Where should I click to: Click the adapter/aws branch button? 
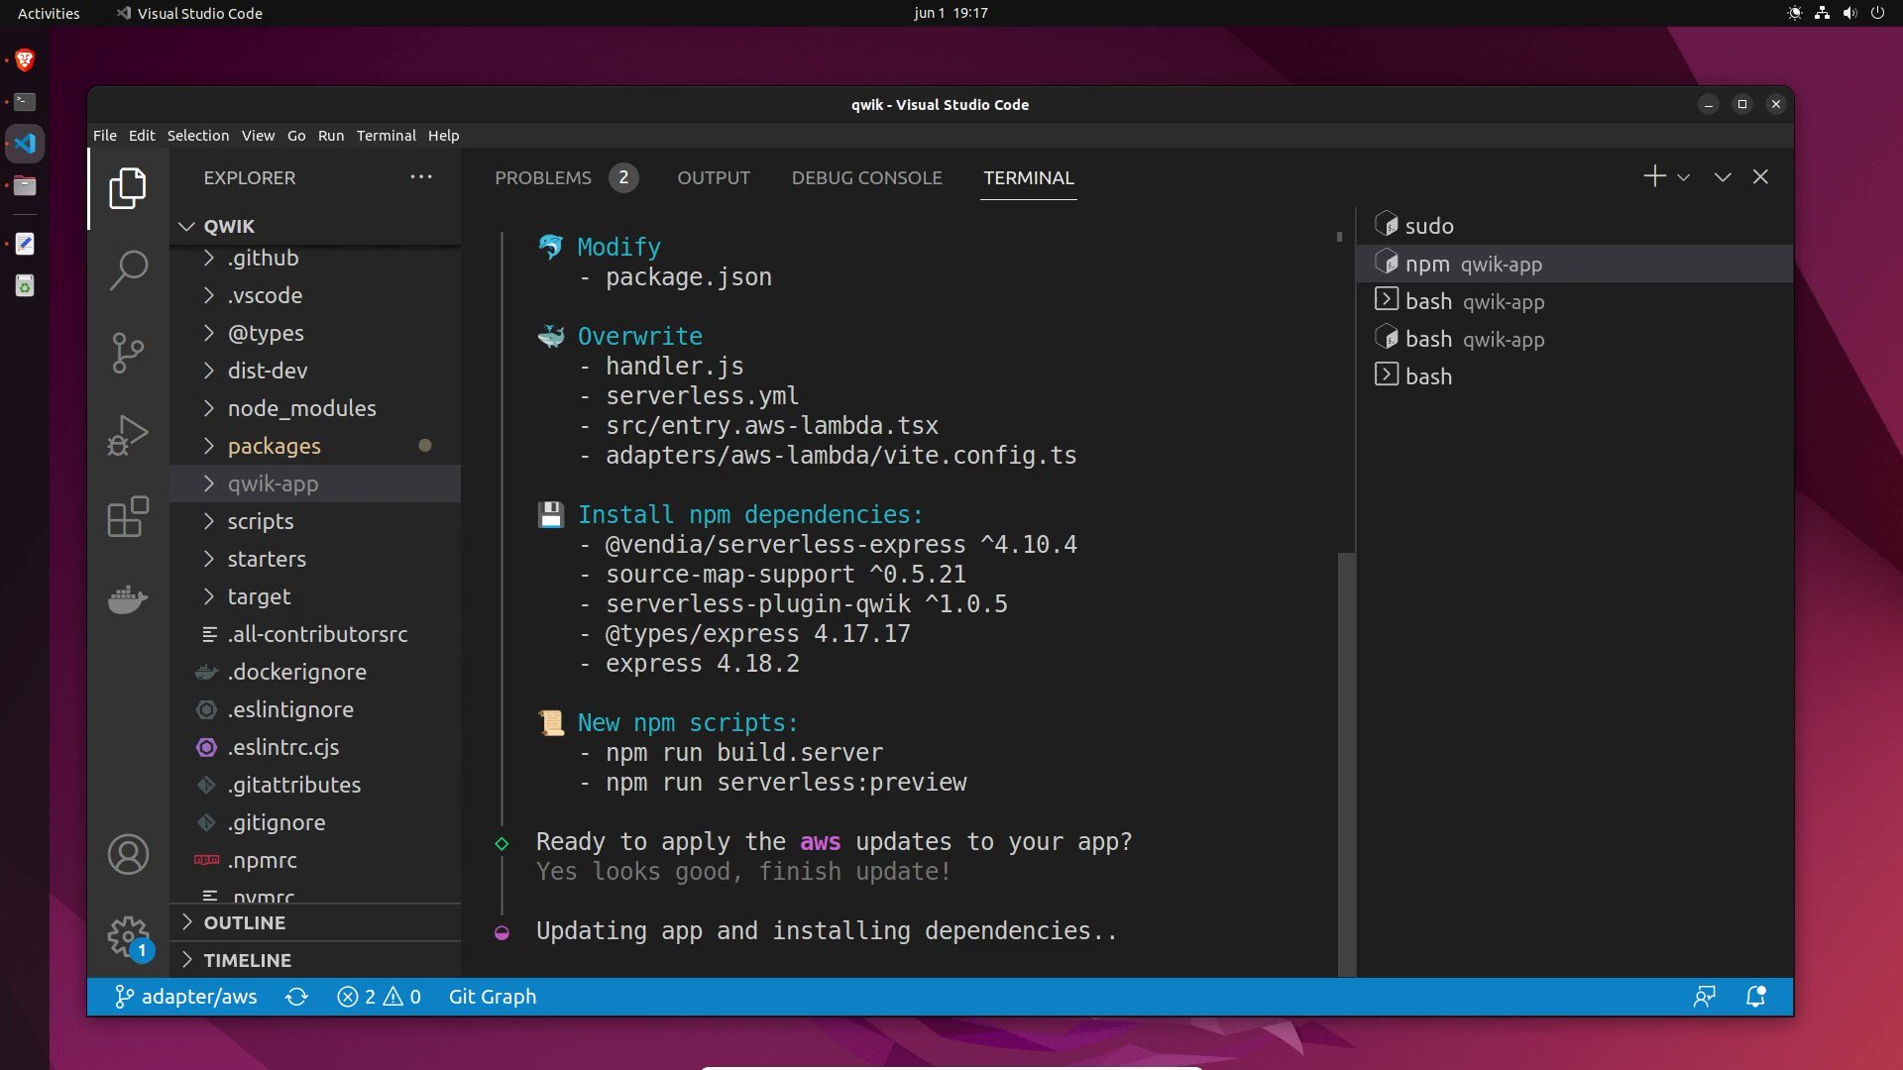[x=186, y=997]
